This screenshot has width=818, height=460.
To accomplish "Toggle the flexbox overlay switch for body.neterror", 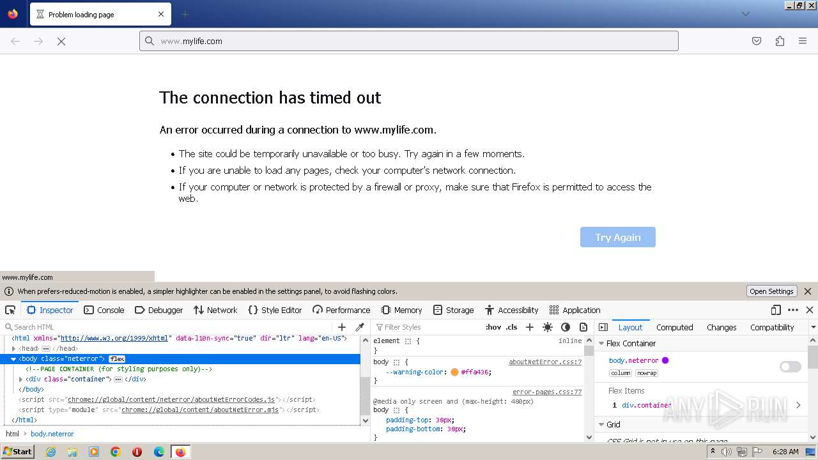I will click(x=791, y=367).
